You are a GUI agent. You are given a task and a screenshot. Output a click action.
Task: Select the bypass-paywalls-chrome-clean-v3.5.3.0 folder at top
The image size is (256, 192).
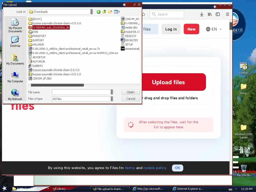(54, 23)
